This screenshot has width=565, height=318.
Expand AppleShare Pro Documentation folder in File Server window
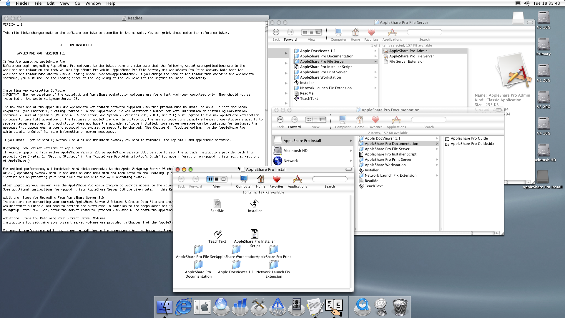click(x=375, y=56)
